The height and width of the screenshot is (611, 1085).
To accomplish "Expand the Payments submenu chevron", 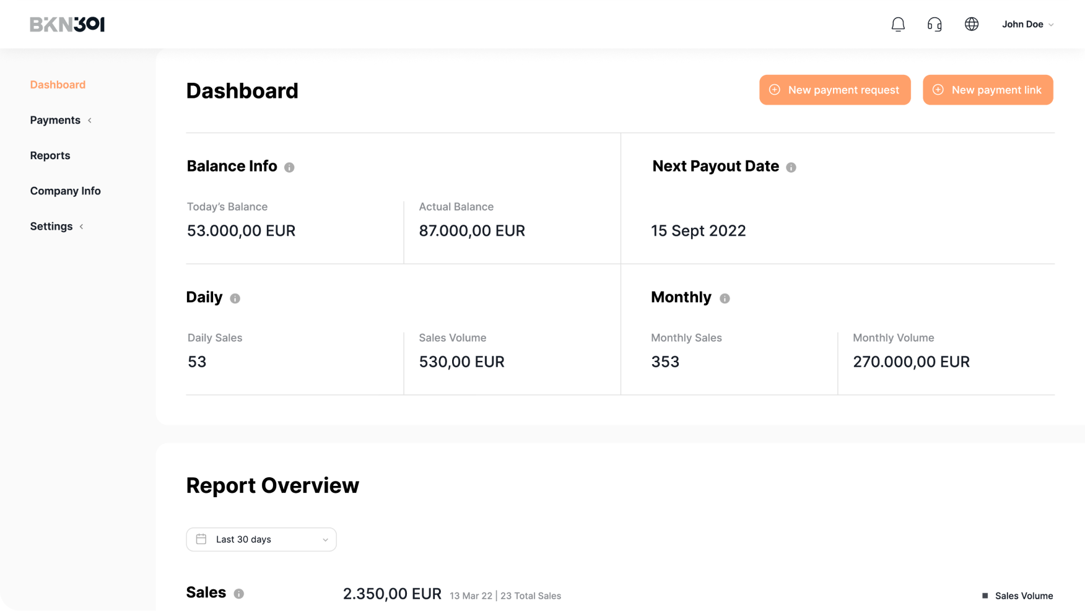I will coord(90,120).
